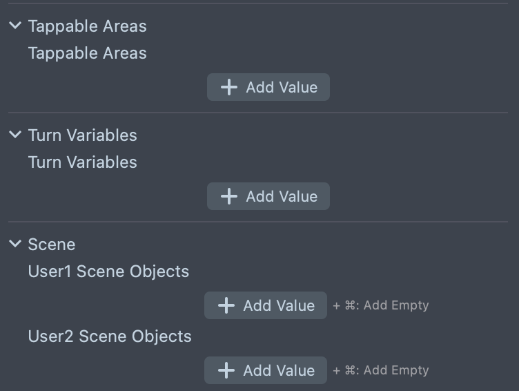Click the Tappable Areas property label
Viewport: 519px width, 391px height.
[x=87, y=53]
